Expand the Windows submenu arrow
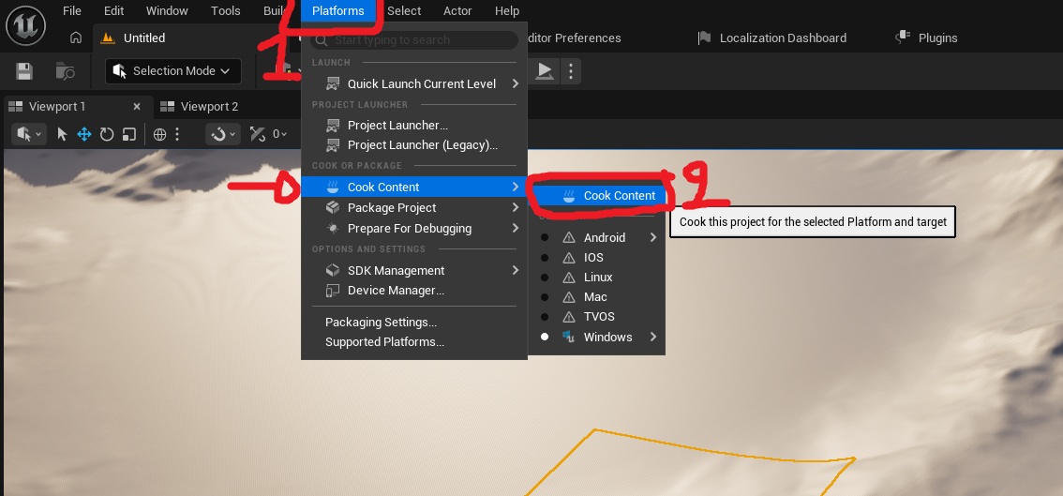The image size is (1063, 496). coord(653,337)
